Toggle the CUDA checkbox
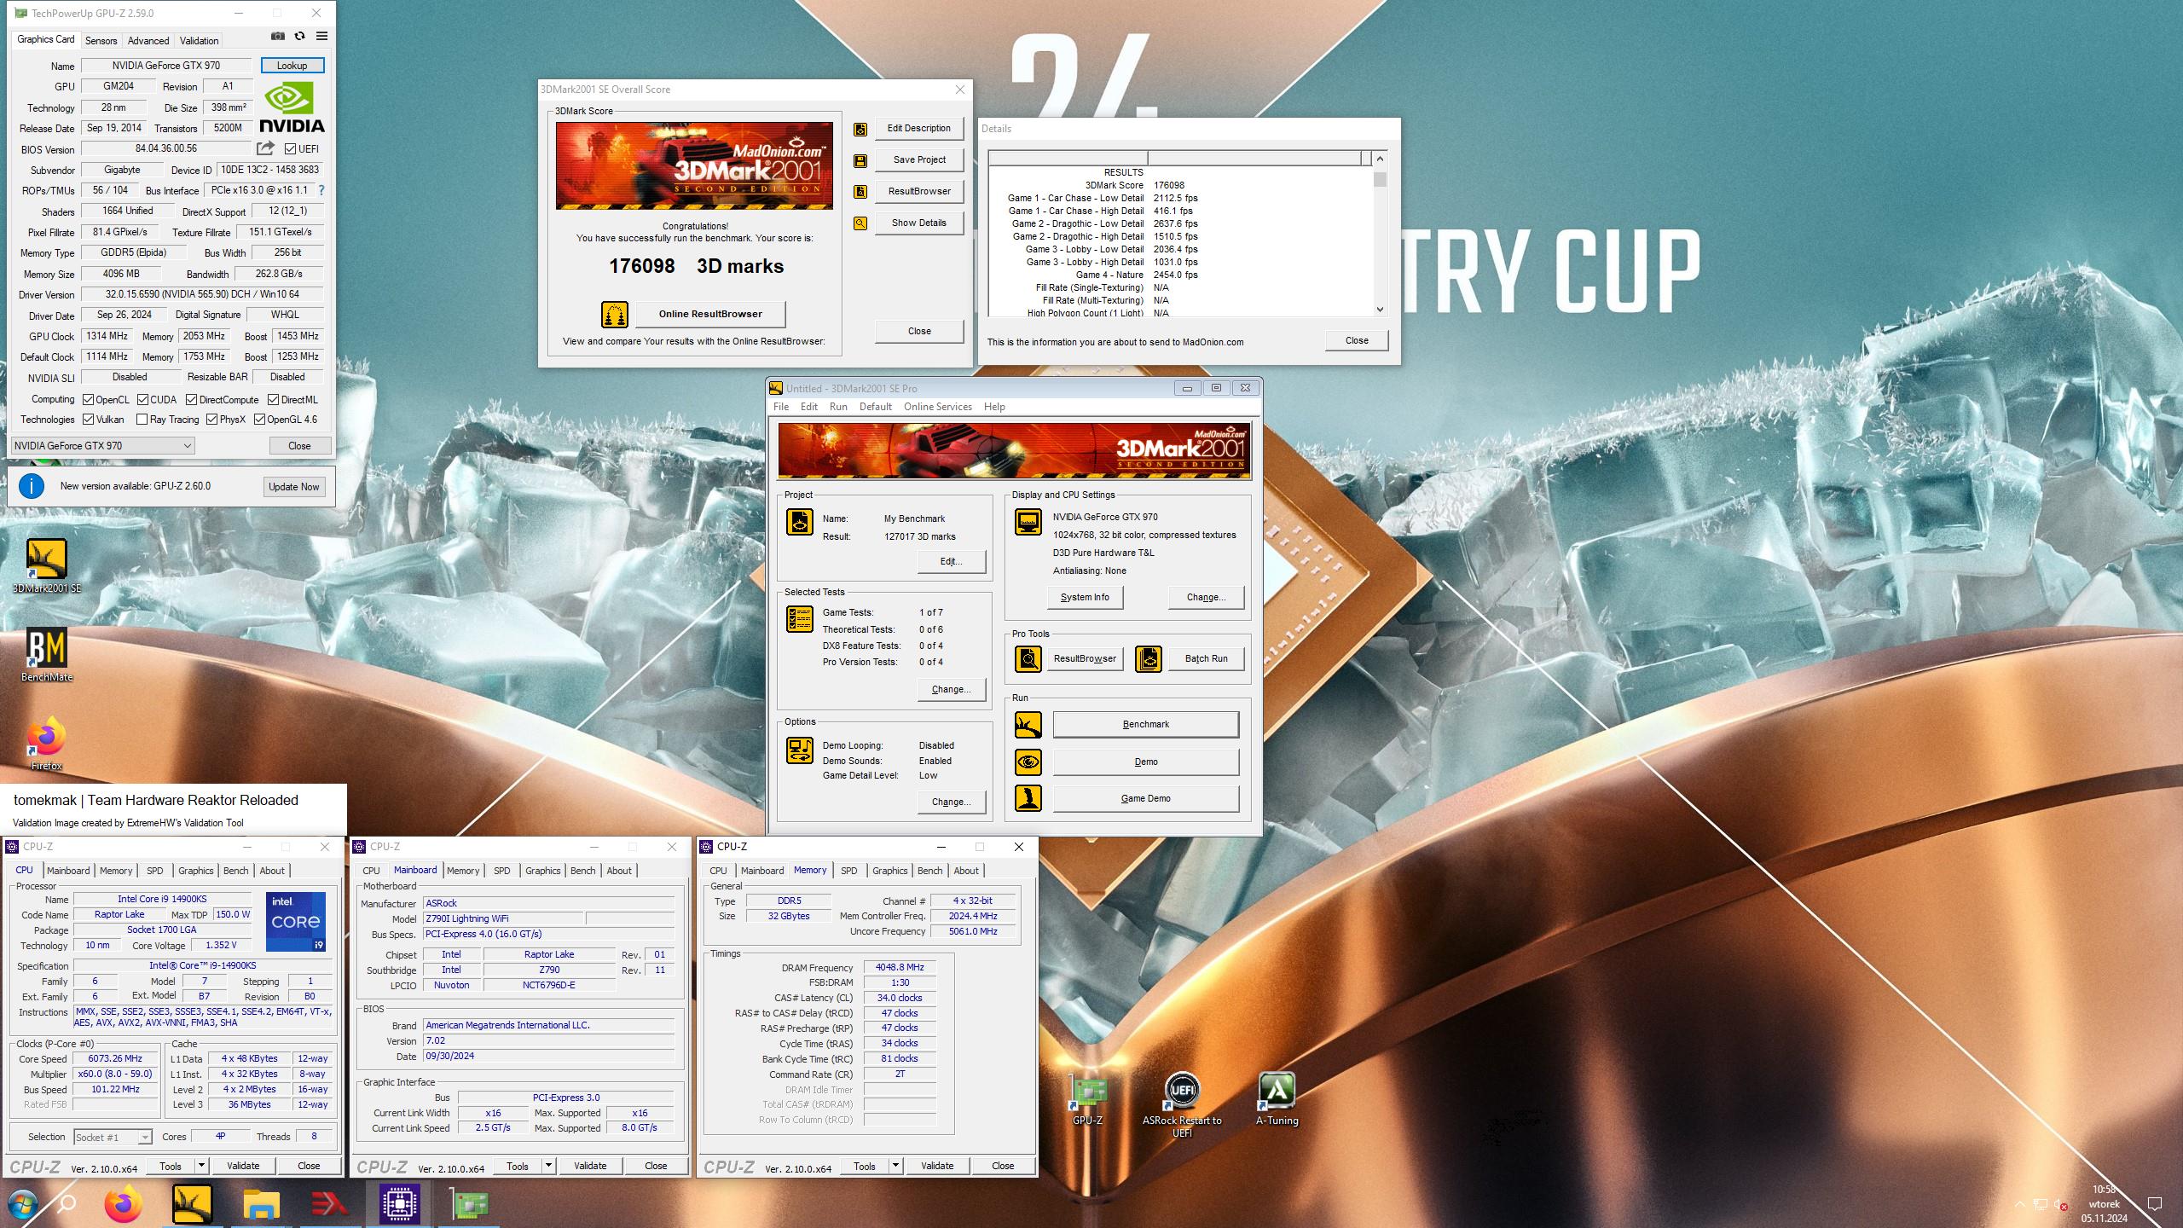Screen dimensions: 2183x1228 [x=142, y=400]
